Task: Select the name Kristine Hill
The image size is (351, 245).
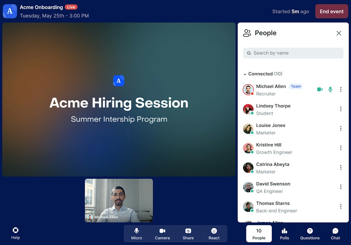Action: pos(269,145)
